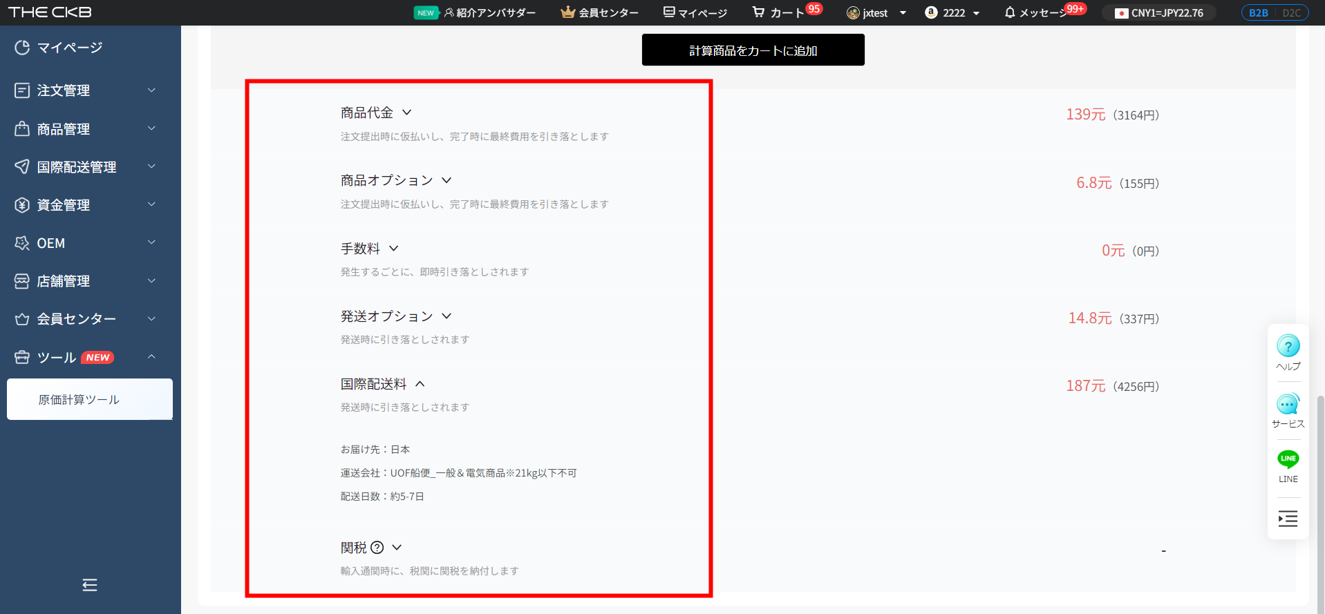Click the 139元 product cost amount
The height and width of the screenshot is (614, 1325).
point(1085,115)
